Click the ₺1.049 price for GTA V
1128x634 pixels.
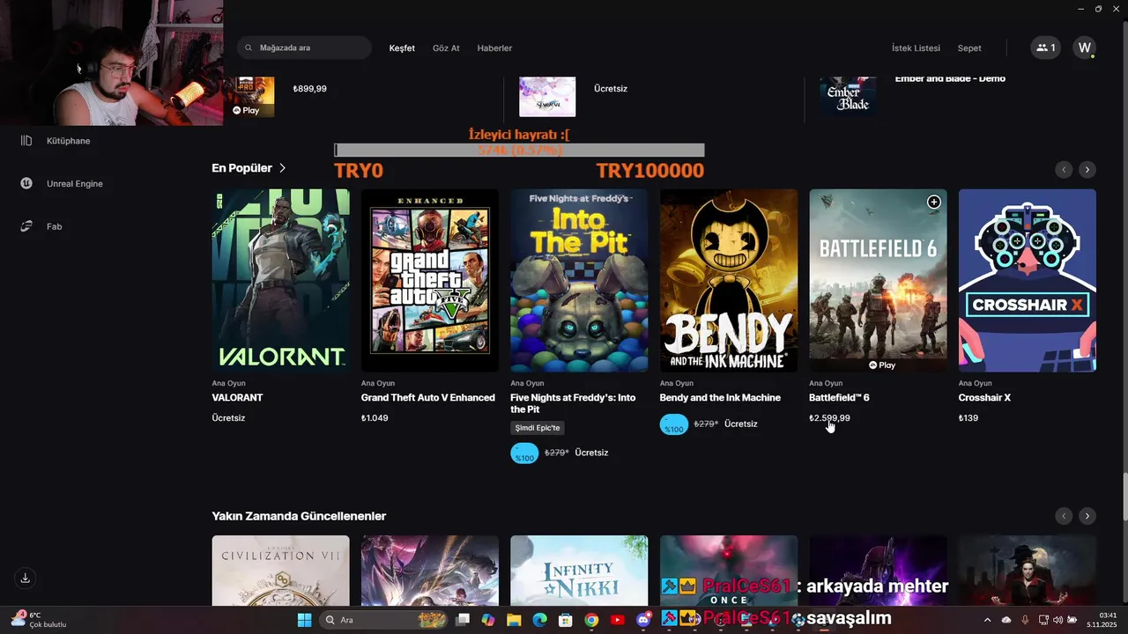375,418
